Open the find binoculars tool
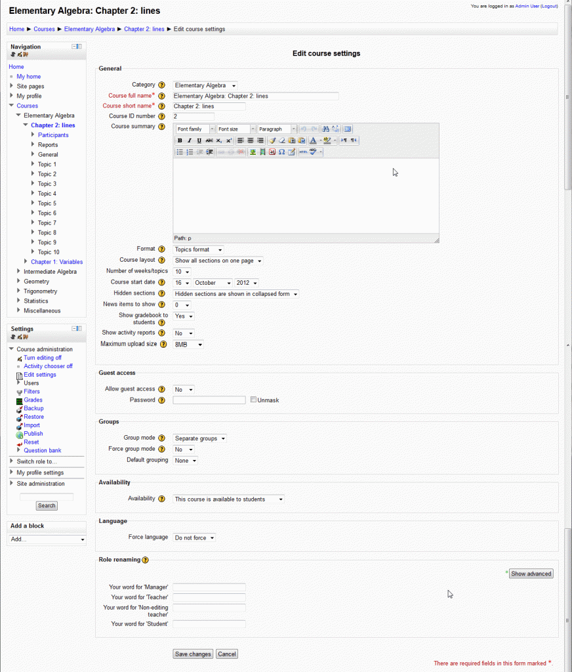Image resolution: width=572 pixels, height=672 pixels. pyautogui.click(x=325, y=129)
